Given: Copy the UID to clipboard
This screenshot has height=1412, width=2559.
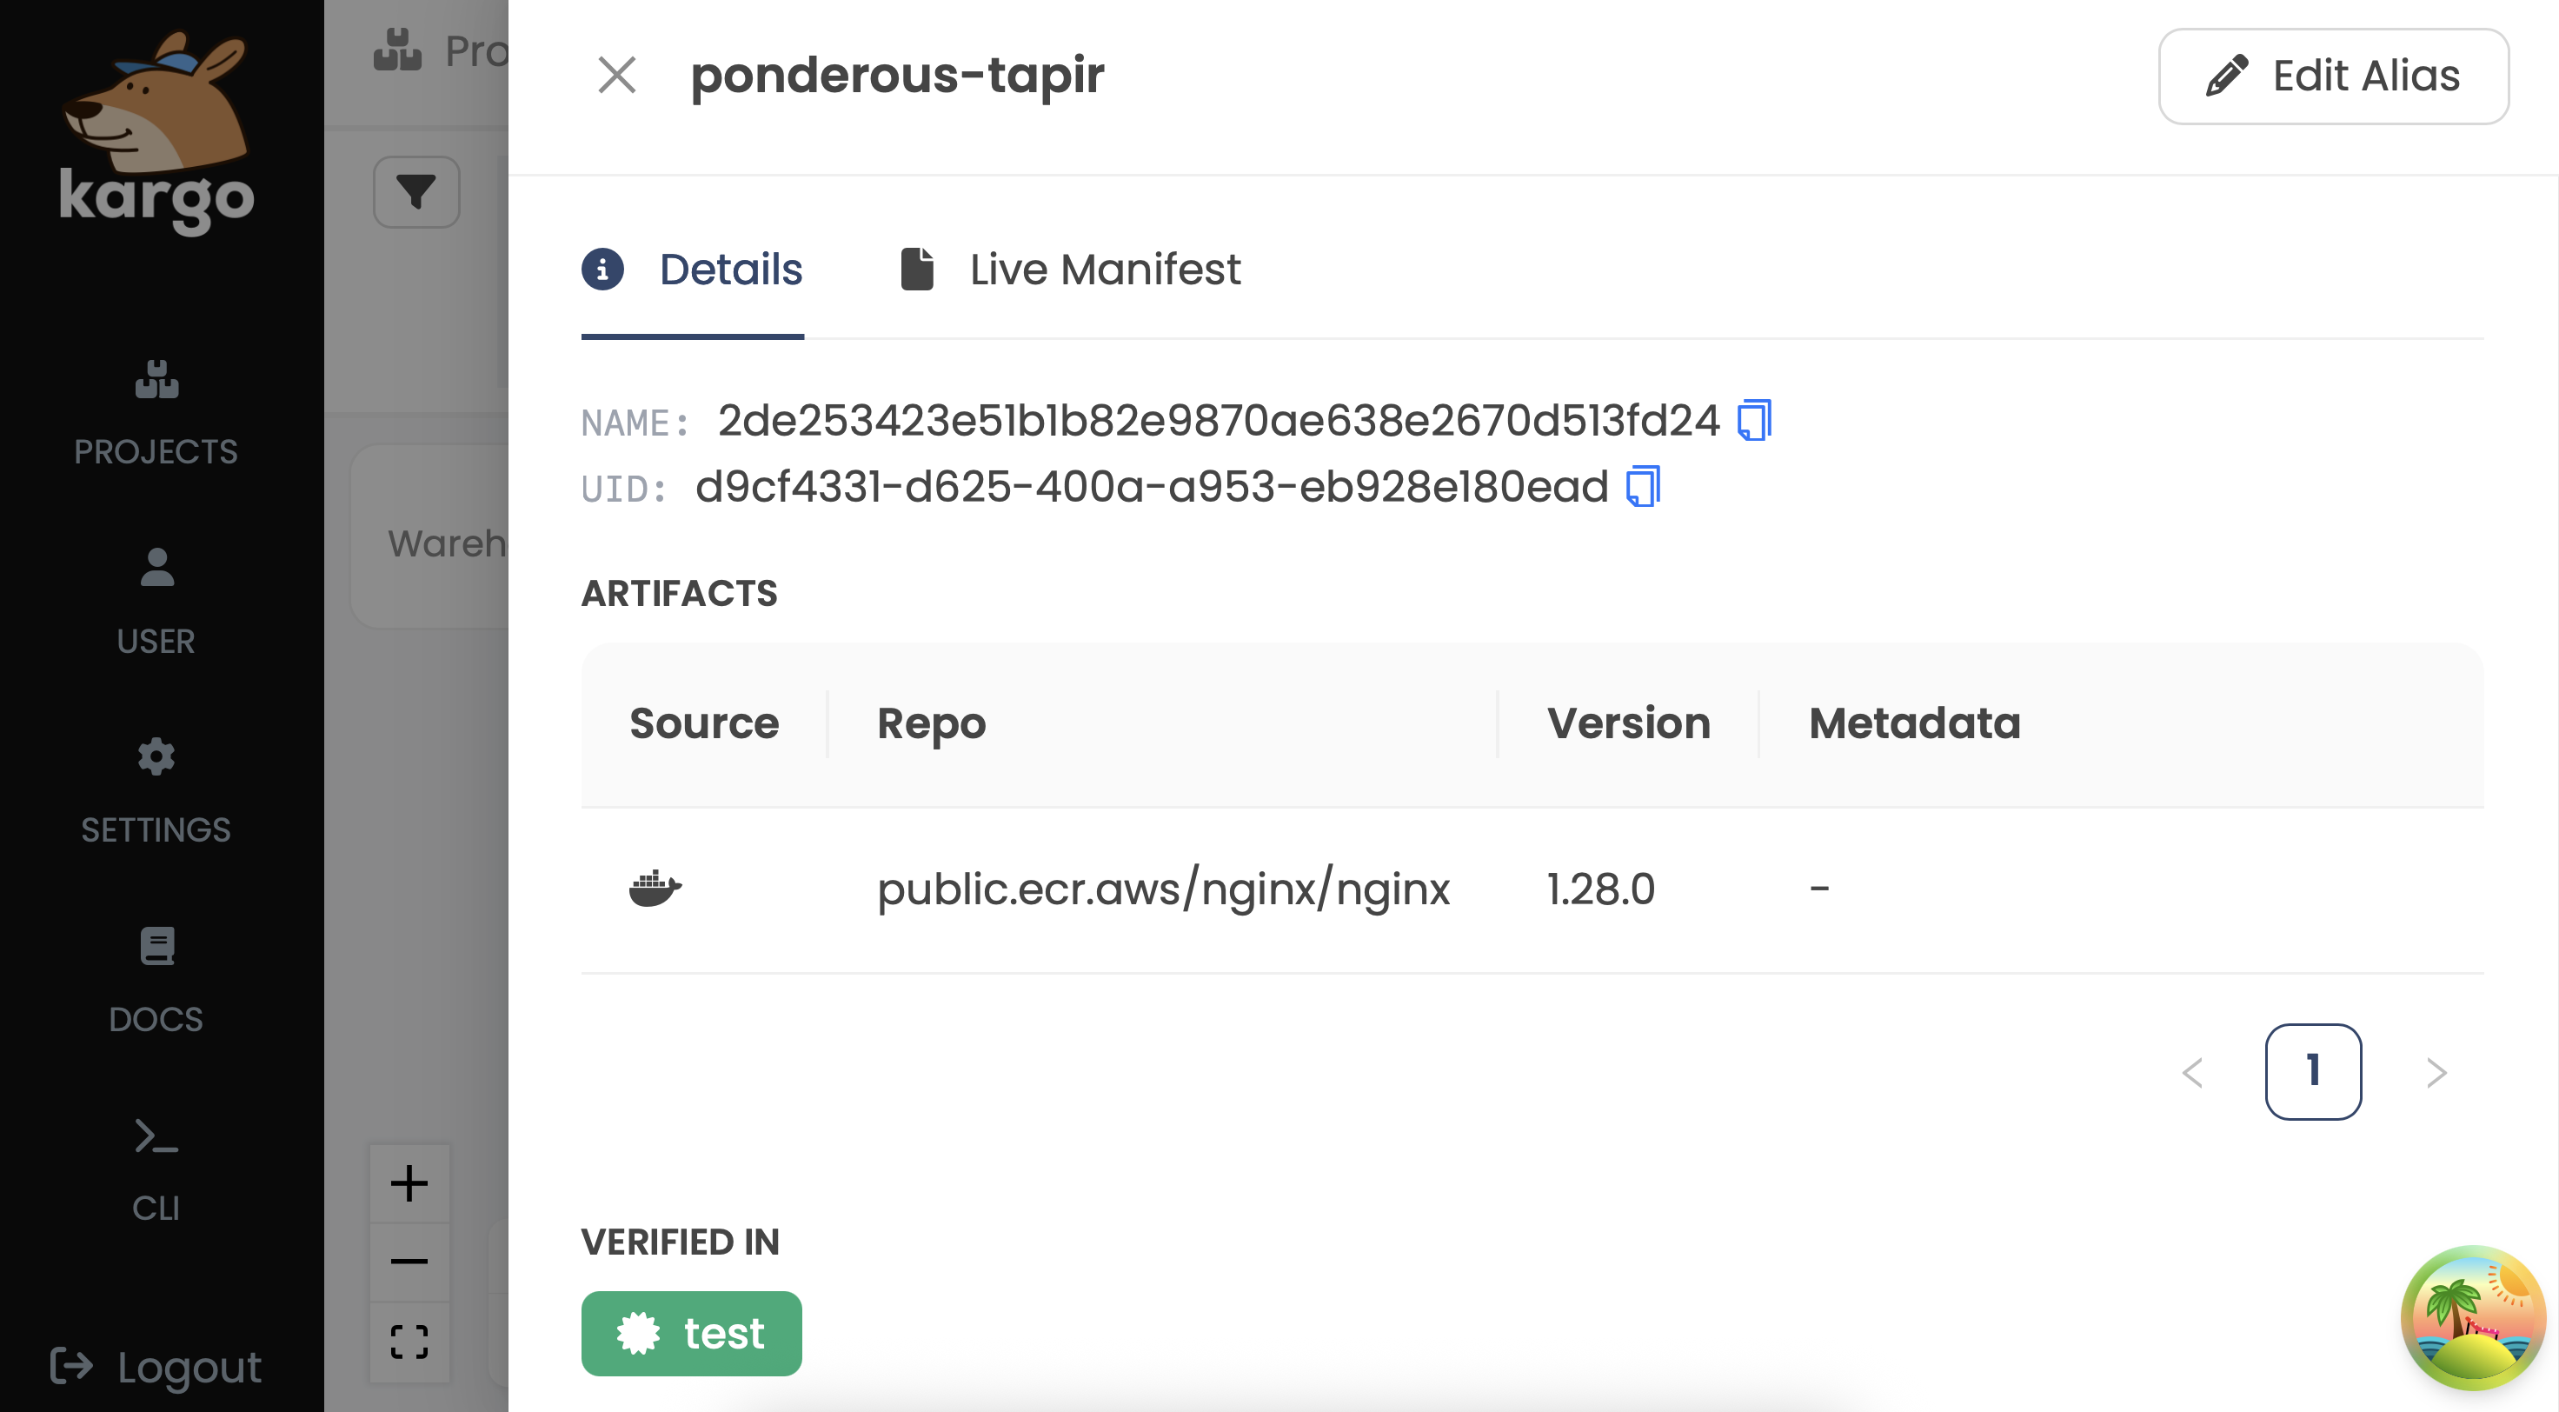Looking at the screenshot, I should point(1642,487).
